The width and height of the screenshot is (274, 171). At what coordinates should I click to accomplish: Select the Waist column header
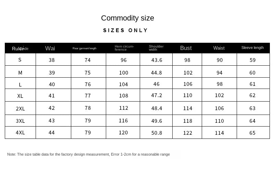[219, 48]
